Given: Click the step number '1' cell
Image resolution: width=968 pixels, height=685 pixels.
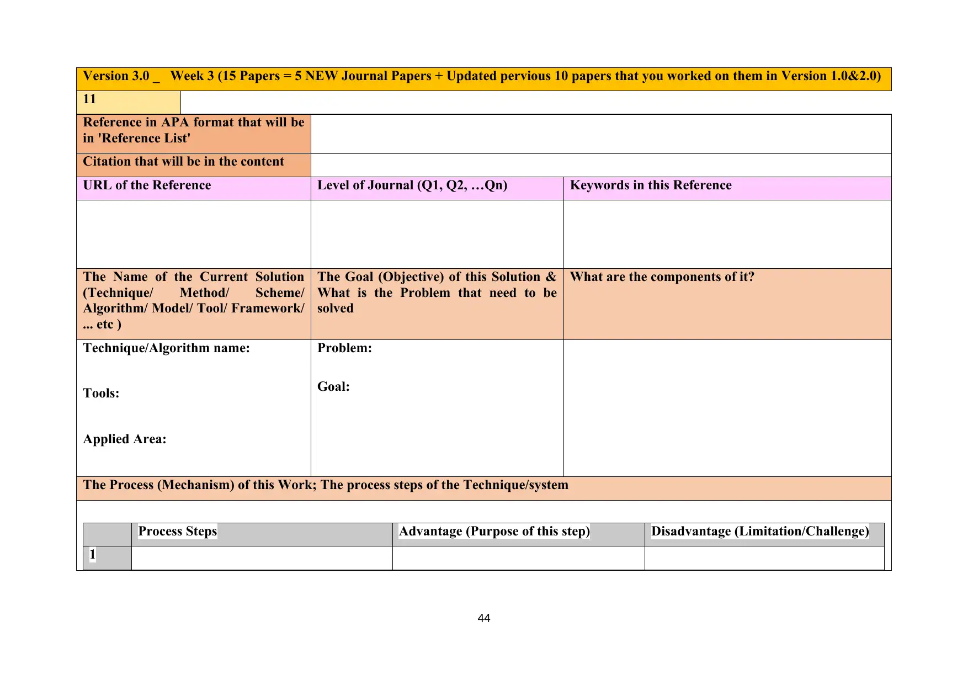Looking at the screenshot, I should click(x=107, y=557).
